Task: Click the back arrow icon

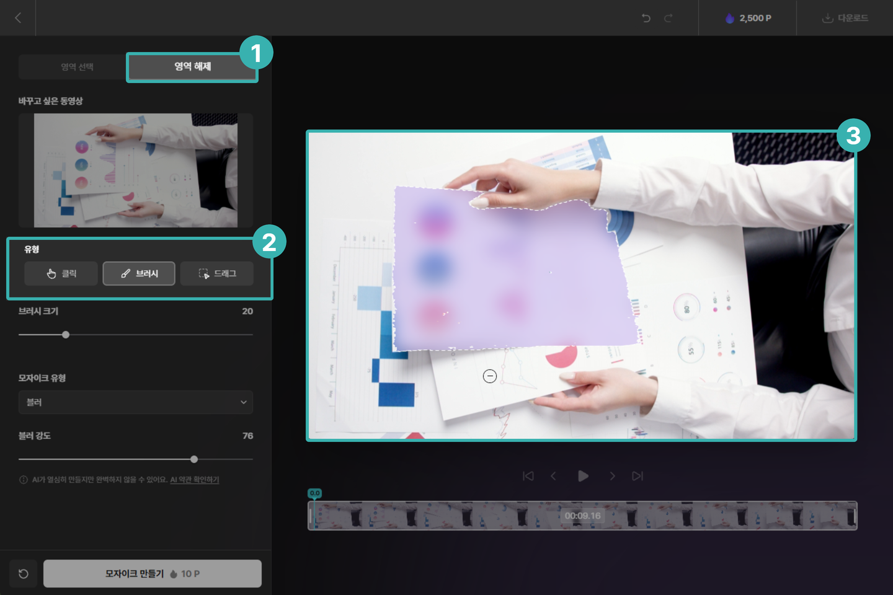Action: point(18,18)
